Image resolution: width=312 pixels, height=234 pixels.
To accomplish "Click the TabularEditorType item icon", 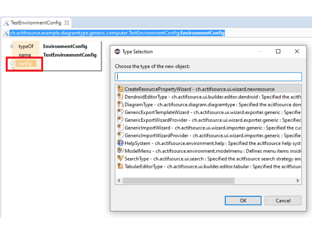I will click(120, 166).
